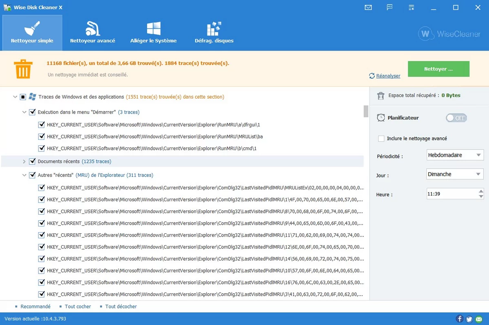The image size is (489, 325).
Task: Select the Défrag. disques tab
Action: pyautogui.click(x=214, y=33)
